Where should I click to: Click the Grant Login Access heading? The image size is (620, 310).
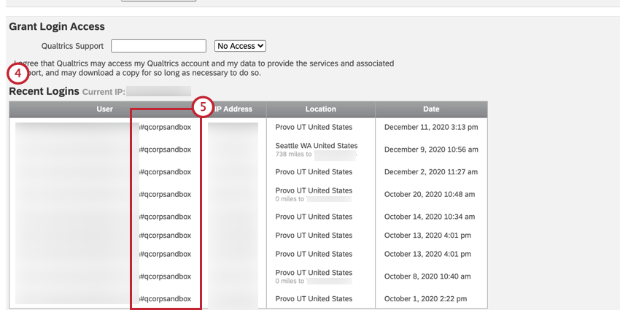57,26
